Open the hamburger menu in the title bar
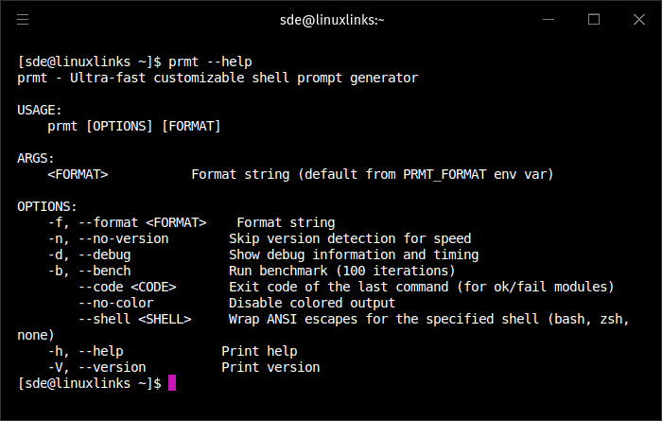This screenshot has width=662, height=421. [x=23, y=19]
